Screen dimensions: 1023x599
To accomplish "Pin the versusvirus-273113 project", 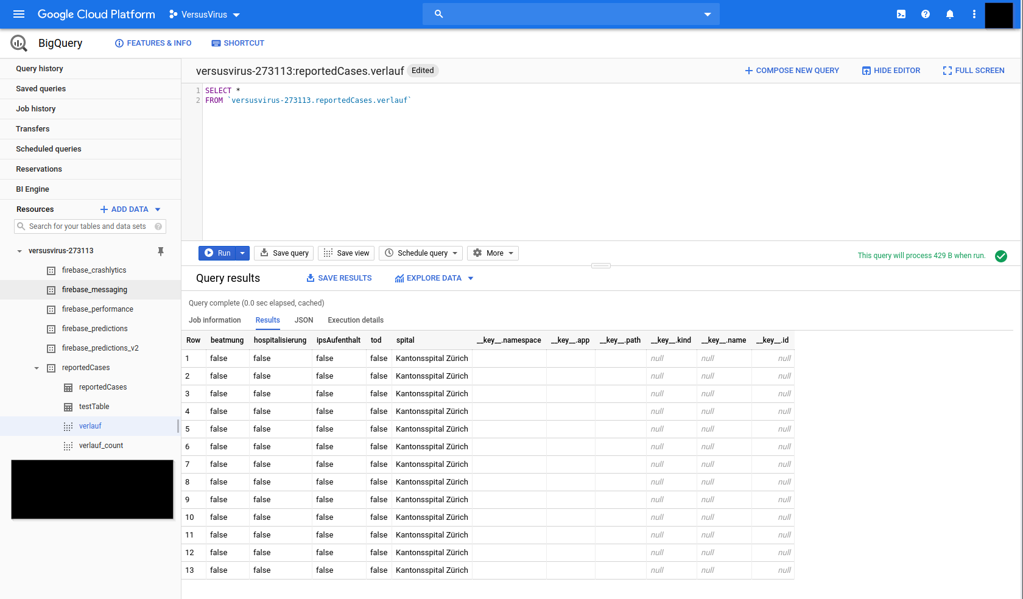I will pos(161,251).
